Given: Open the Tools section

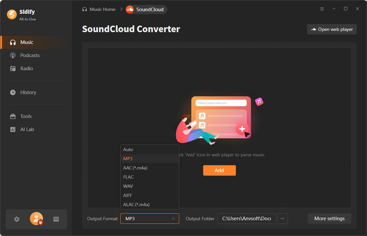Looking at the screenshot, I should 26,116.
